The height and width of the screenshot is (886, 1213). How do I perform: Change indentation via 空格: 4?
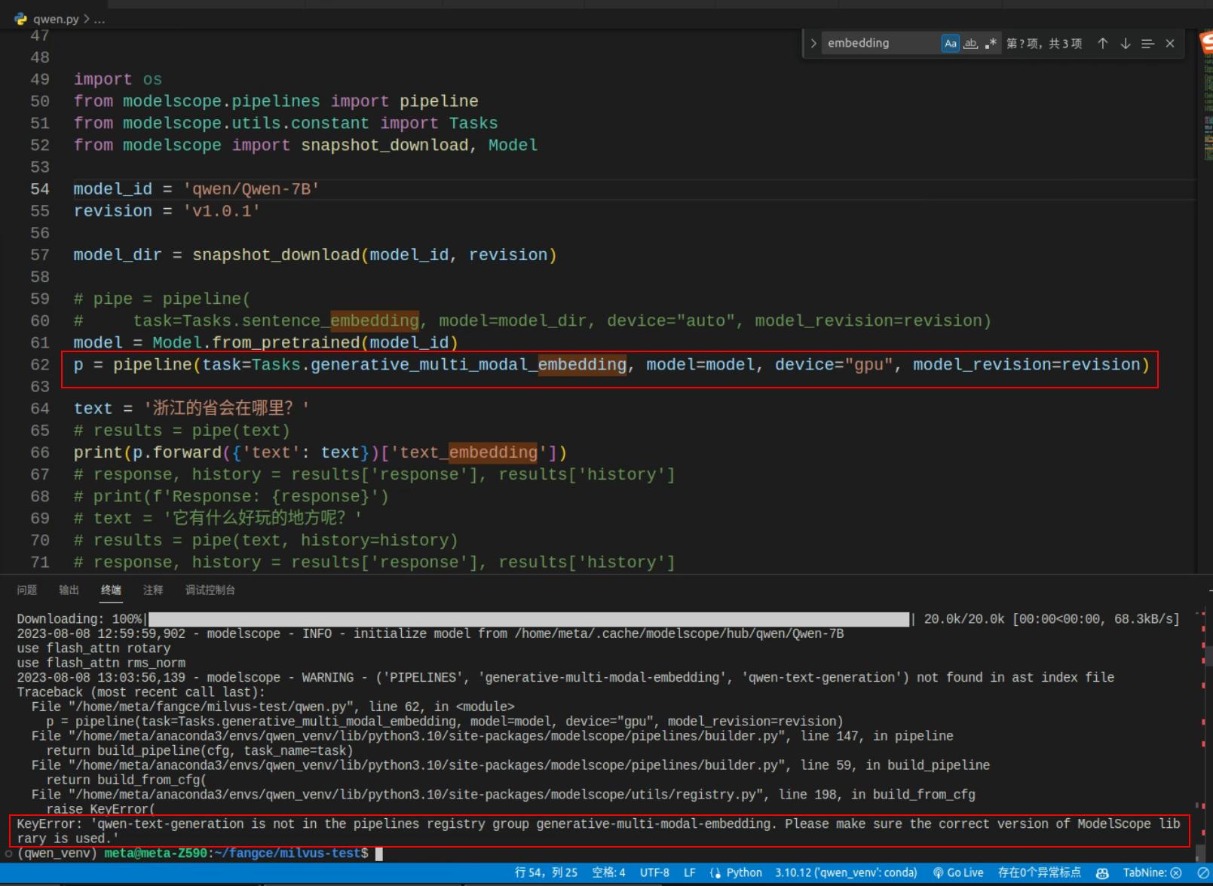pos(608,872)
